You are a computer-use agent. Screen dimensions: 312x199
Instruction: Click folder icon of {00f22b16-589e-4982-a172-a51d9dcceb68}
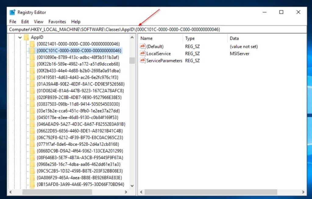click(x=32, y=64)
